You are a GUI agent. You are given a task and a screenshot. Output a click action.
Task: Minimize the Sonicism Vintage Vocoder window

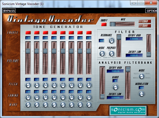coord(134,3)
